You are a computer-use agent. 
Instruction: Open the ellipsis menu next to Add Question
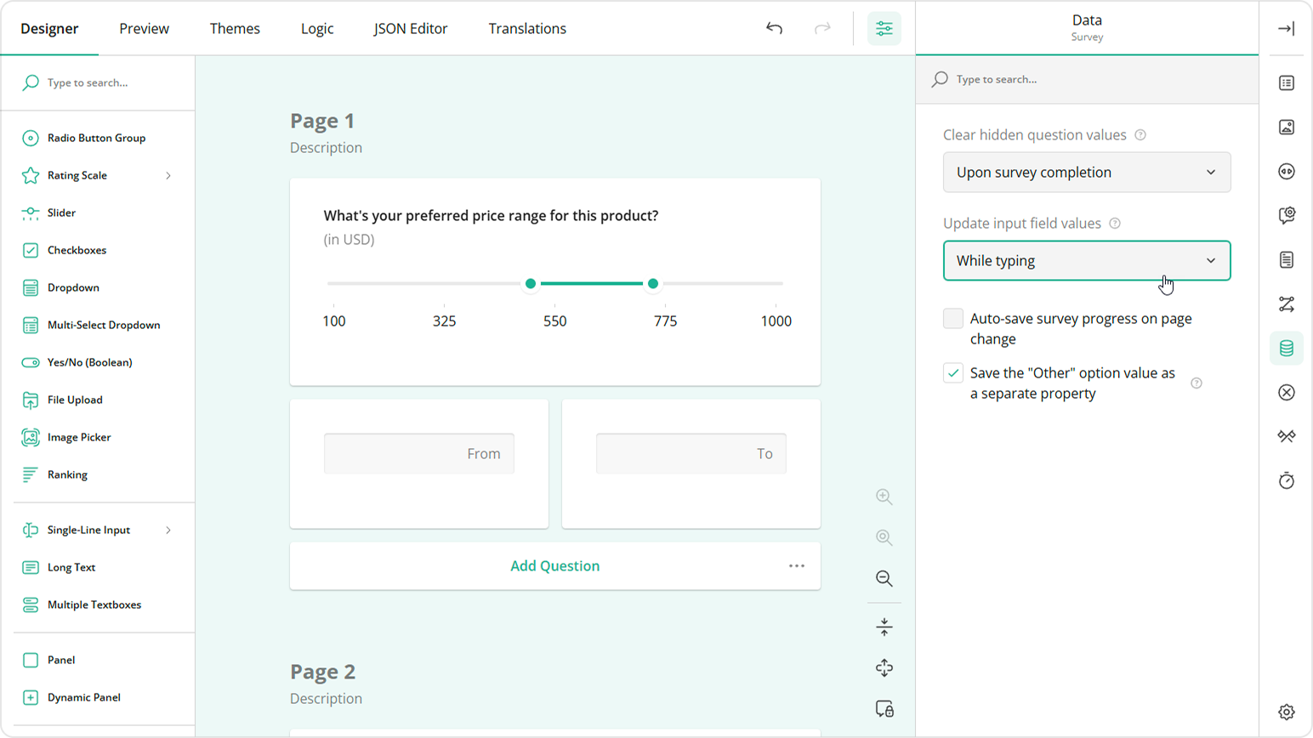pyautogui.click(x=797, y=565)
